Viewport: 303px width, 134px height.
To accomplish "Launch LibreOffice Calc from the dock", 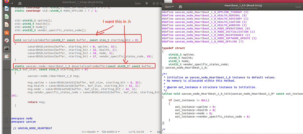I will point(7,16).
